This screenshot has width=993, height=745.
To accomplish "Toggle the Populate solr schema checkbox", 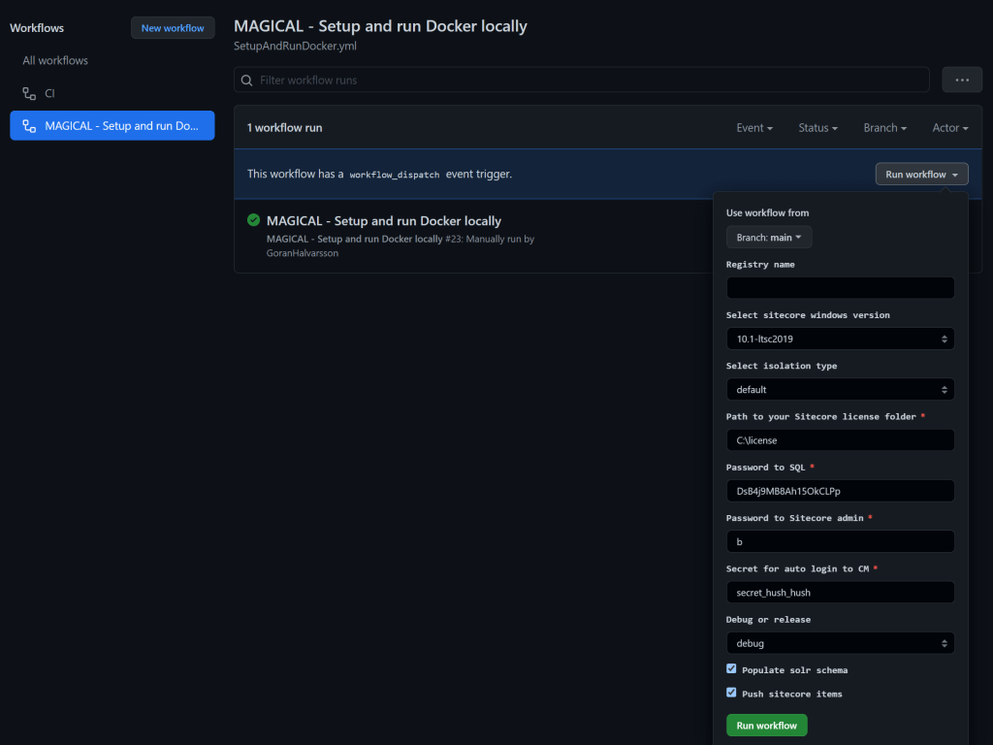I will click(731, 669).
